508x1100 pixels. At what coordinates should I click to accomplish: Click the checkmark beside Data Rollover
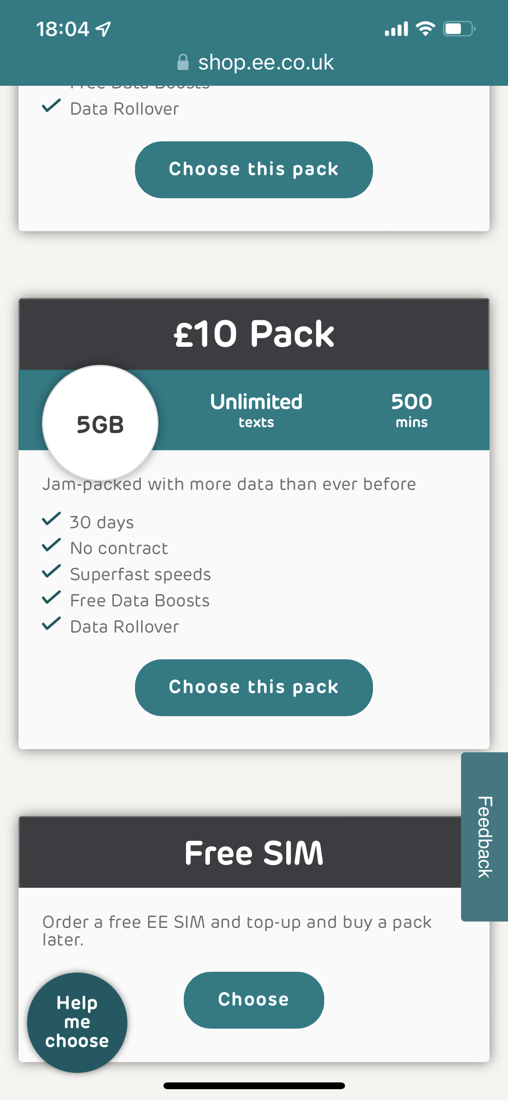click(52, 625)
